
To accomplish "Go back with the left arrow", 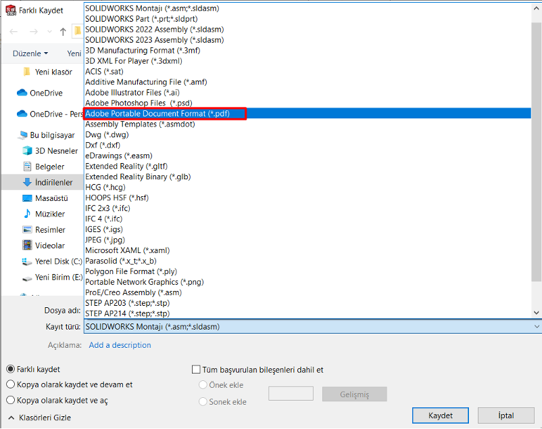I will [x=14, y=32].
